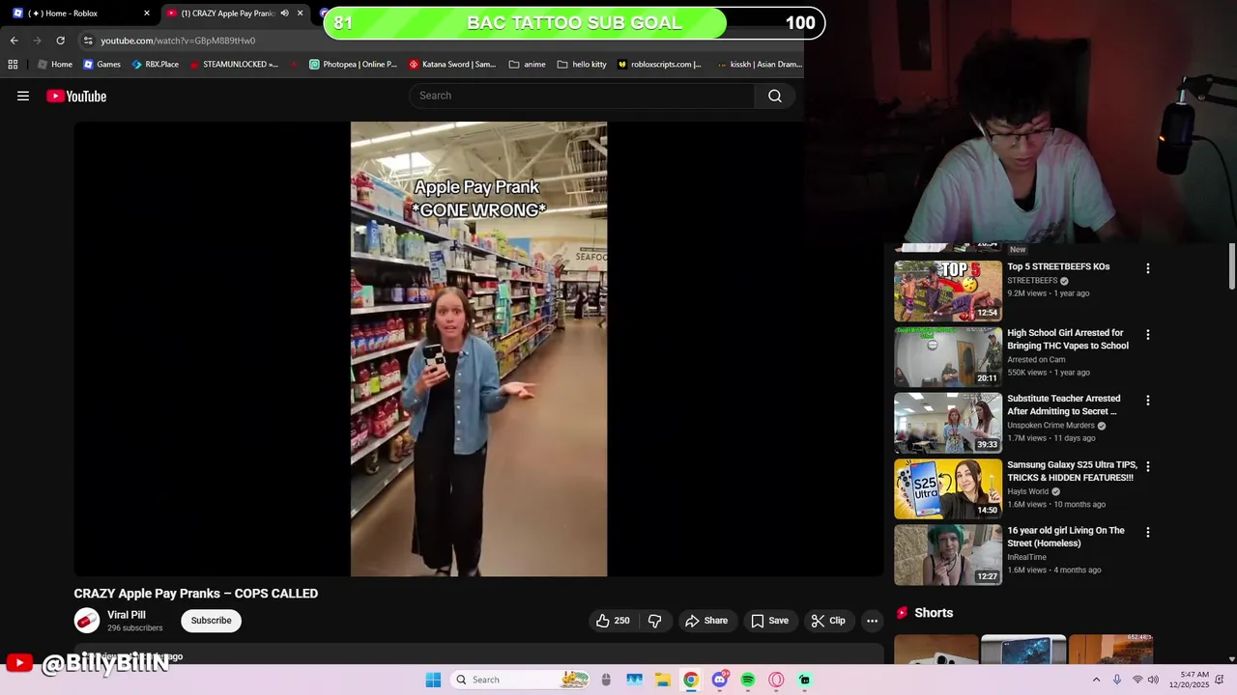
Task: Click the taskbar Search box
Action: point(521,680)
